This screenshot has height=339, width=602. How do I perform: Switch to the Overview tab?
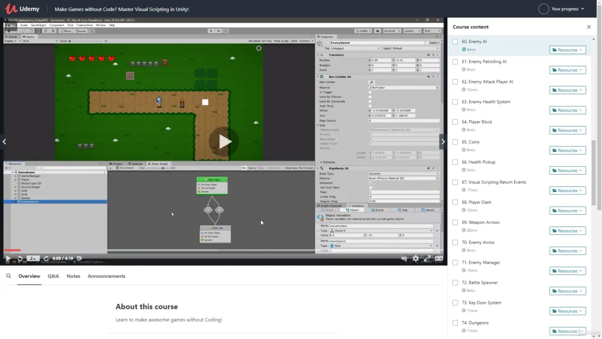tap(29, 276)
